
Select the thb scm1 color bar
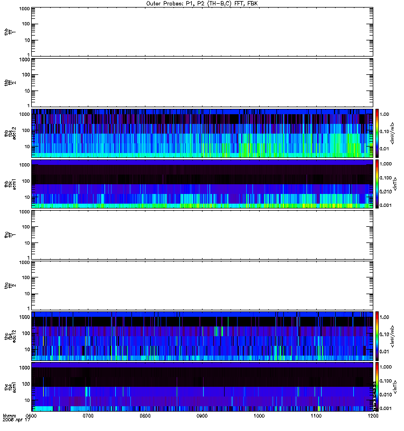[x=377, y=184]
